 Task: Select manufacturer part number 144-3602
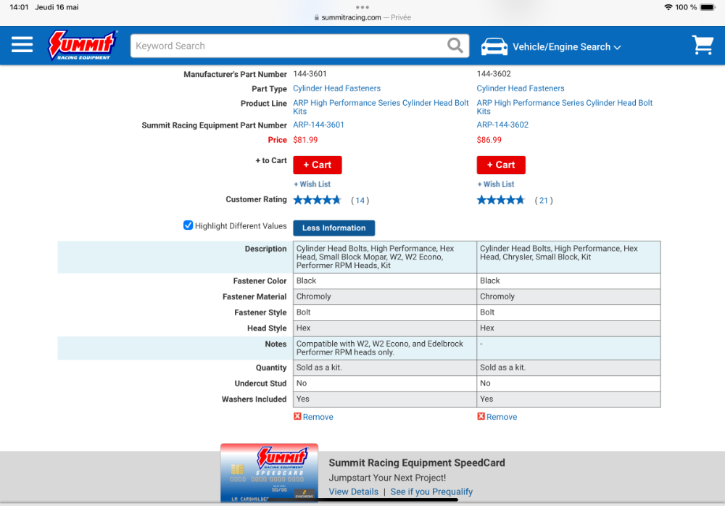coord(494,73)
